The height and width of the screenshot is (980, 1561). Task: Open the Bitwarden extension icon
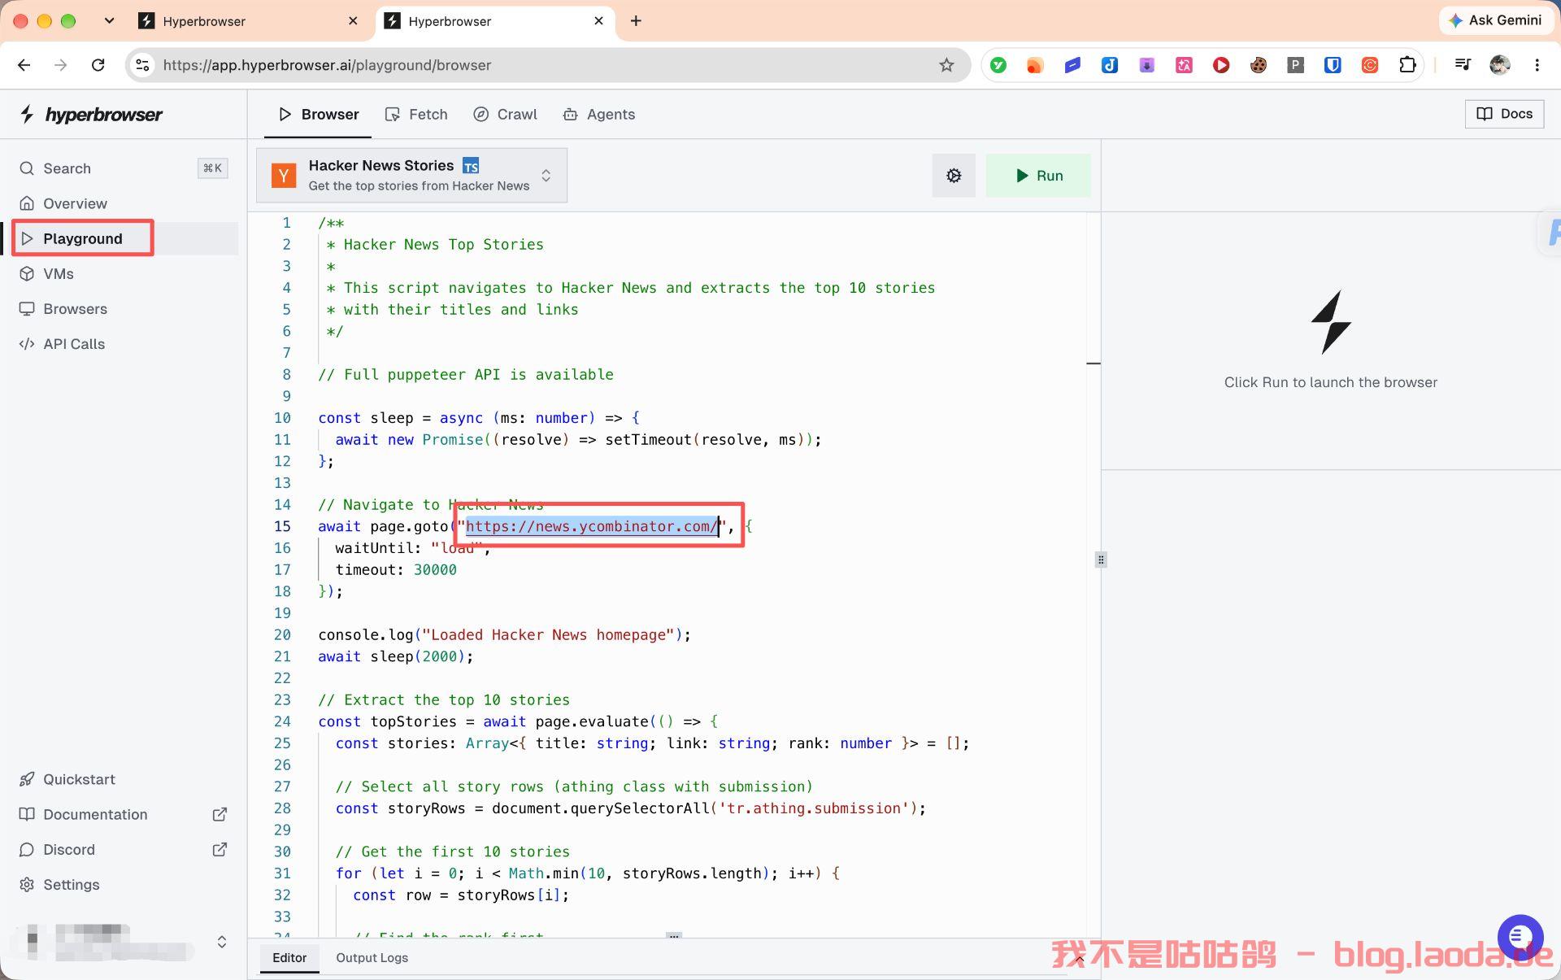click(1333, 65)
